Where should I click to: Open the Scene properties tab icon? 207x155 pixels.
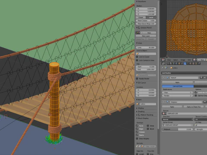[173, 63]
